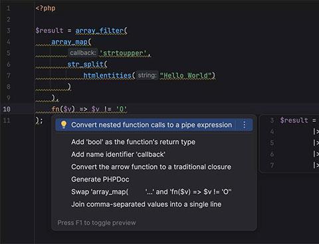Click $result in the preview pane
This screenshot has width=319, height=244.
(x=294, y=121)
